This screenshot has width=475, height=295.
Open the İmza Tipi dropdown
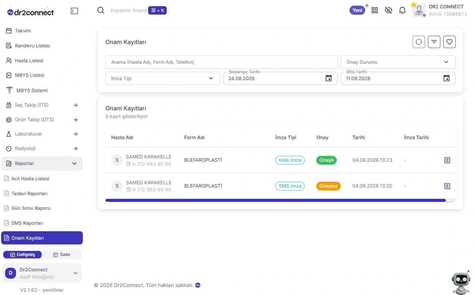163,78
